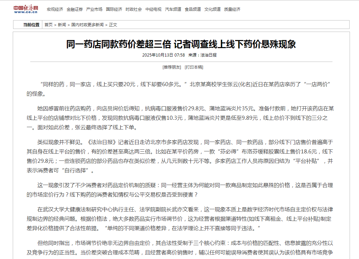The width and height of the screenshot is (359, 259).
Task: Click the 来源：法治日报 source text
Action: (x=202, y=55)
